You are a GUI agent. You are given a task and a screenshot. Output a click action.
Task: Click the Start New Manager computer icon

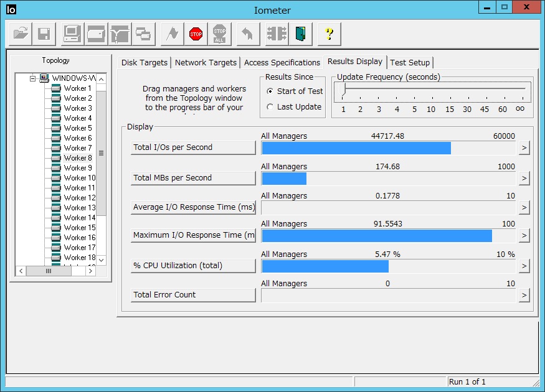pos(72,34)
